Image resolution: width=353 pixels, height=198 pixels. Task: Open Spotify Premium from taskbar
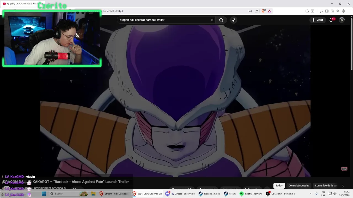pos(250,194)
